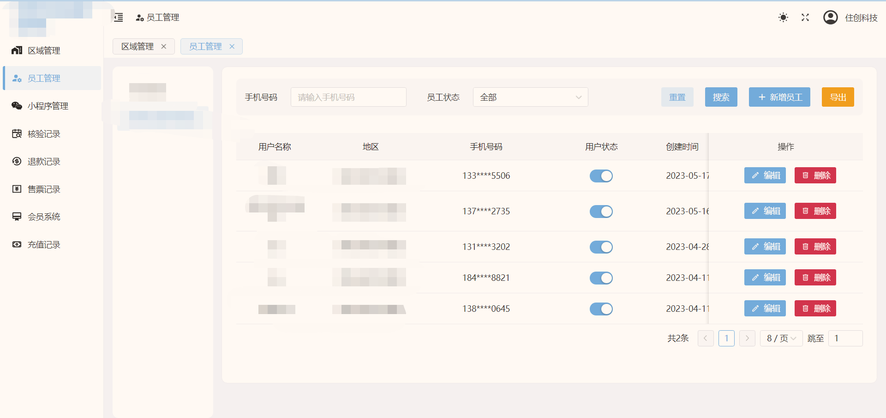Click the 共2条 total count text

pyautogui.click(x=678, y=338)
